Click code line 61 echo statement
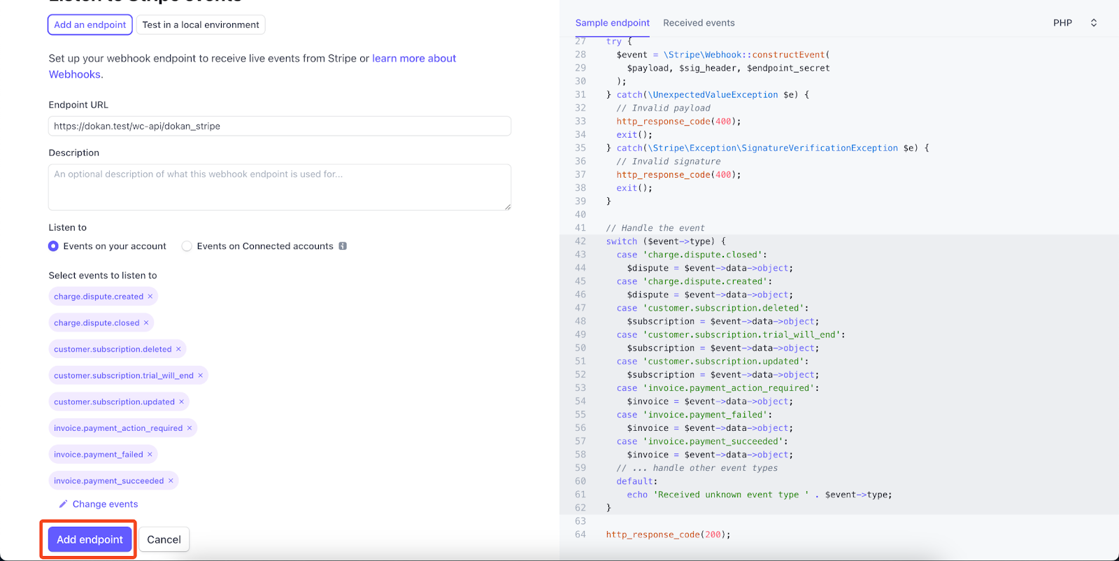Image resolution: width=1119 pixels, height=561 pixels. click(760, 495)
